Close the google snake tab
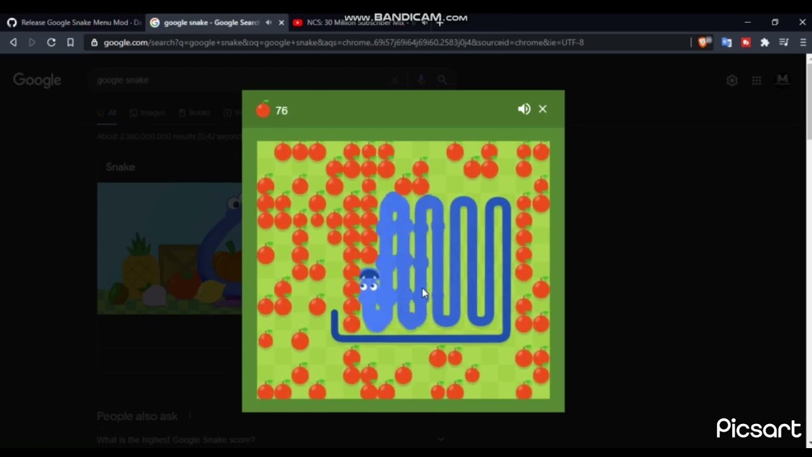 pyautogui.click(x=282, y=22)
